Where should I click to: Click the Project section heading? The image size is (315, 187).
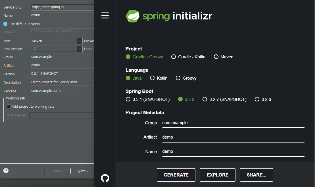[133, 49]
